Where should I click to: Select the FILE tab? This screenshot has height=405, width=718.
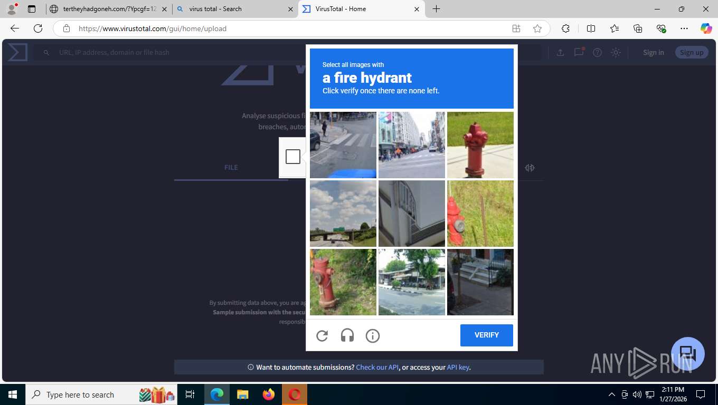[x=231, y=167]
